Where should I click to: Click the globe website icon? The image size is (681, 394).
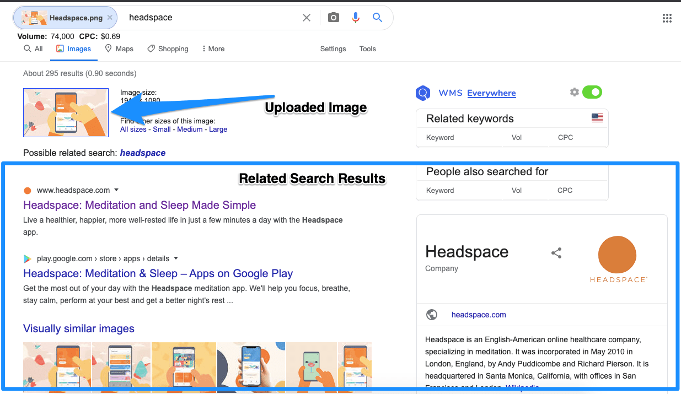(432, 315)
